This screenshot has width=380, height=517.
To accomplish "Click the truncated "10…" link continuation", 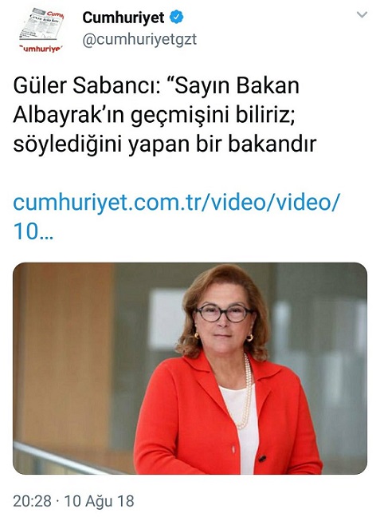I will [33, 232].
